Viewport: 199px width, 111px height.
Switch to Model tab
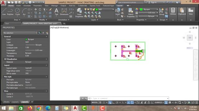coord(6,102)
